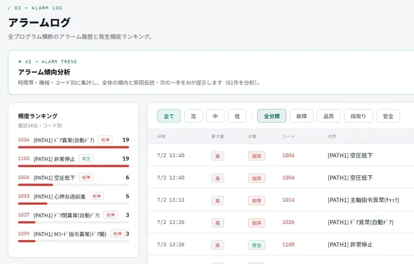Click the 分類 column header
The image size is (414, 264).
252,137
